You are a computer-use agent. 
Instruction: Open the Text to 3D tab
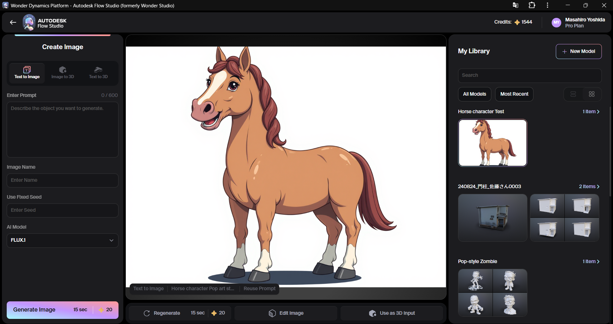98,73
